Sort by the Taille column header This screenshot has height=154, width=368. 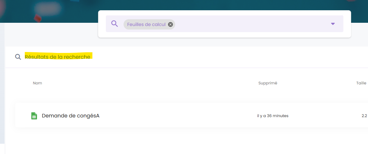[x=361, y=83]
